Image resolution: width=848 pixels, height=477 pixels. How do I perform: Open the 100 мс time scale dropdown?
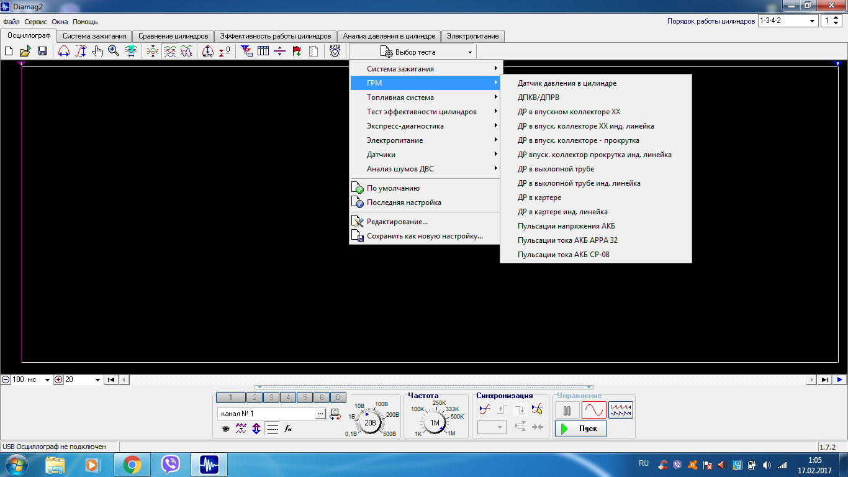pos(30,379)
